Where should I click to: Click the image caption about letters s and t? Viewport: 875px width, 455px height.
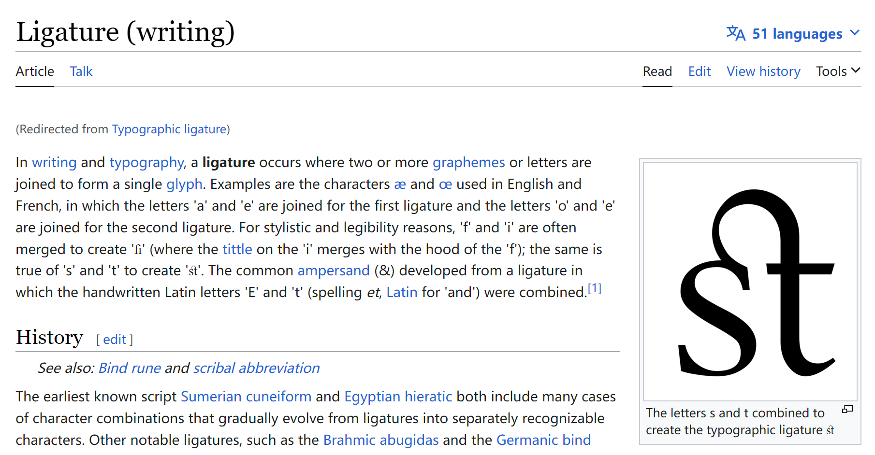click(x=740, y=421)
